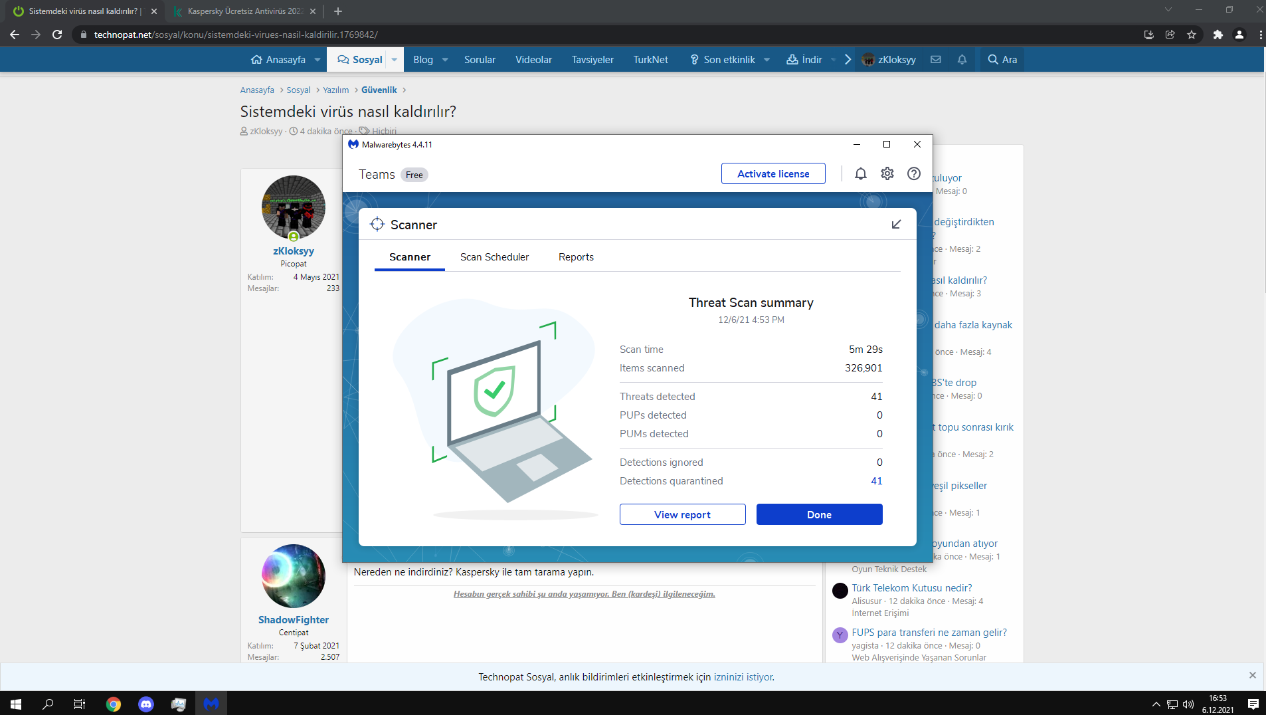Open Malwarebytes notifications bell
The width and height of the screenshot is (1266, 715).
click(x=861, y=174)
